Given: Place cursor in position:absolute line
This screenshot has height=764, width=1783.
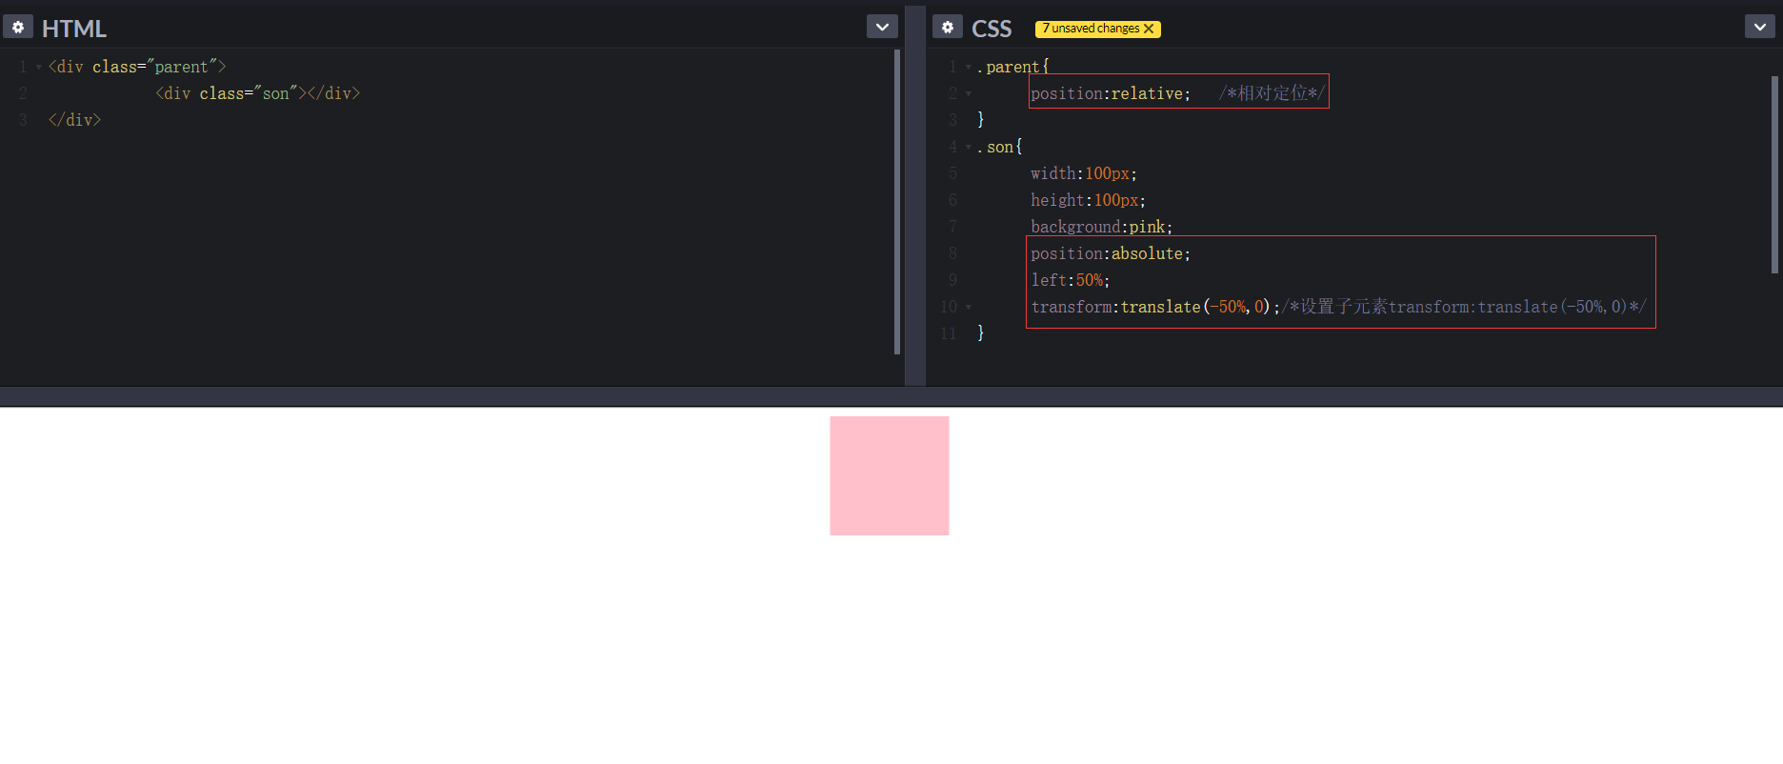Looking at the screenshot, I should pos(1111,253).
